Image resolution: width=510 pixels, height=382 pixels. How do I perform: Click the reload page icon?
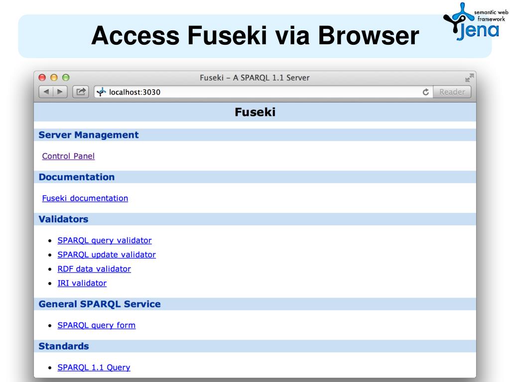pos(425,92)
